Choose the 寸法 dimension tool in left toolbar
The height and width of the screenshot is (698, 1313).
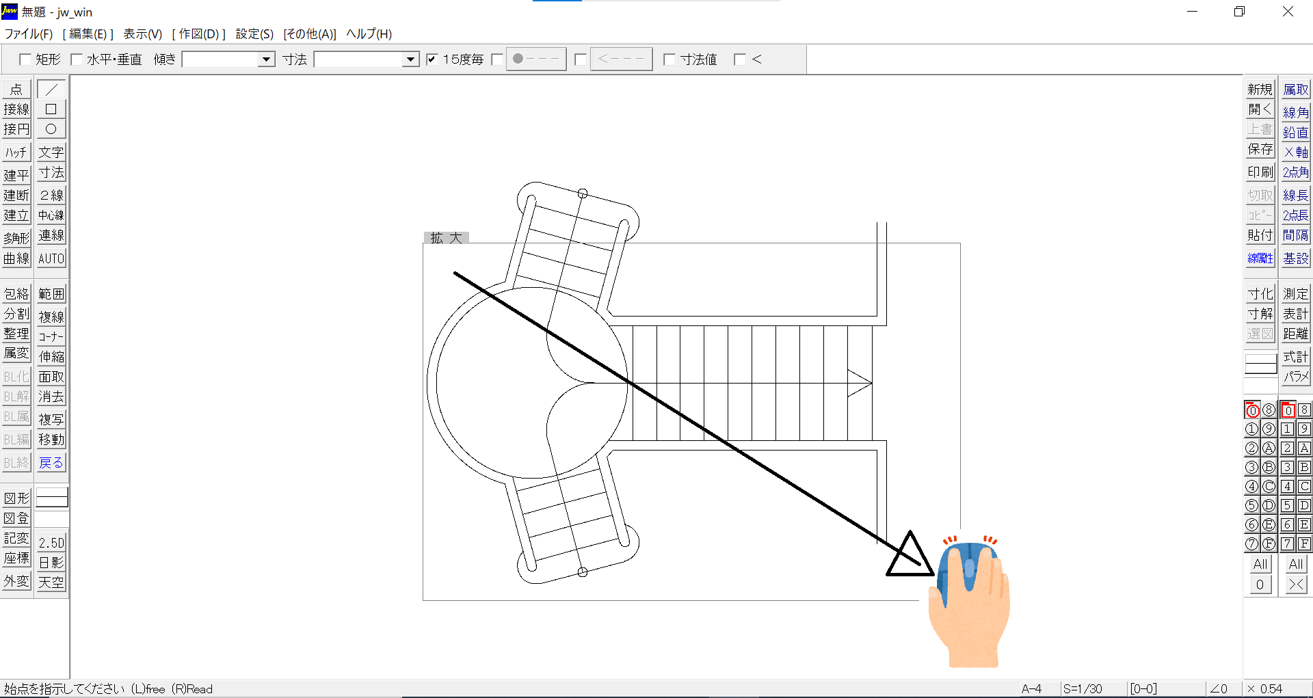pyautogui.click(x=51, y=172)
